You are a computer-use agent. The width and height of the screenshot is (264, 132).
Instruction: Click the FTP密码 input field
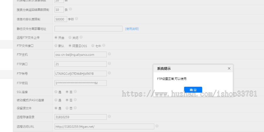pos(80,83)
